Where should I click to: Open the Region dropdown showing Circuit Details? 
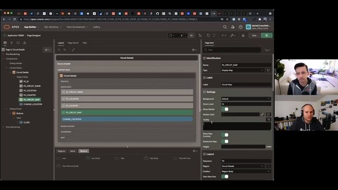click(243, 166)
